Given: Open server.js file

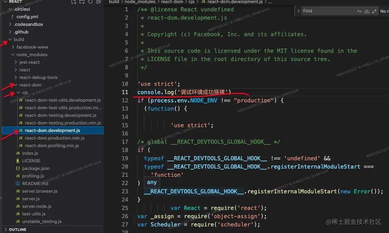Looking at the screenshot, I should [x=31, y=199].
